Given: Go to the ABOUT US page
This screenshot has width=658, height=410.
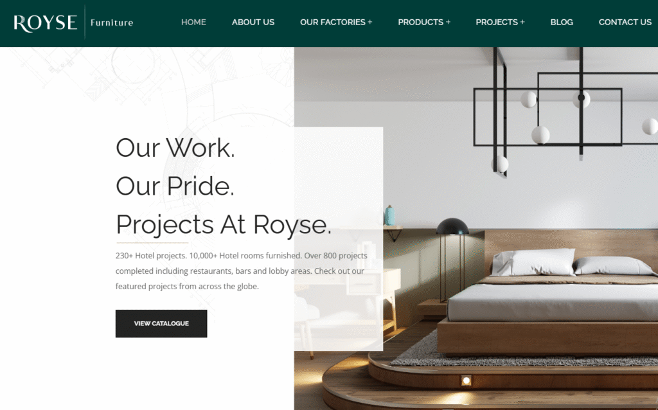Looking at the screenshot, I should (253, 22).
